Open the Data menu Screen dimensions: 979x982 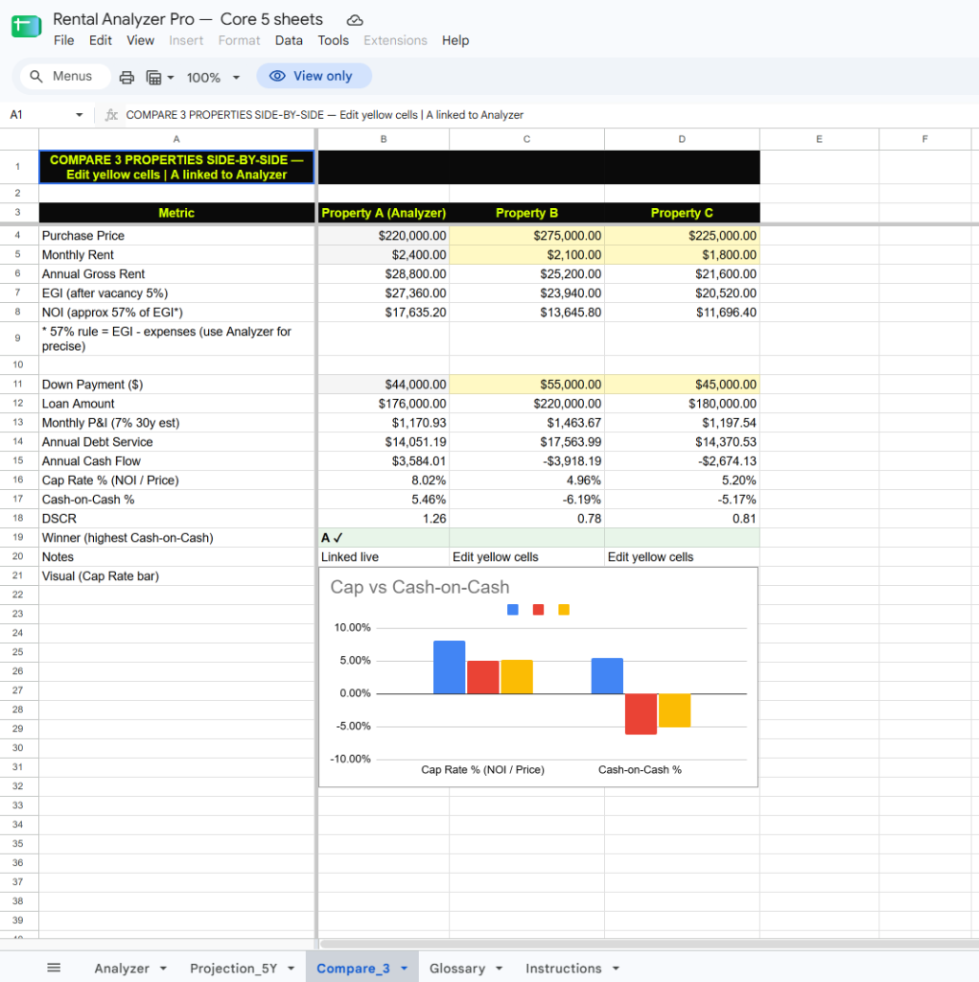point(289,40)
